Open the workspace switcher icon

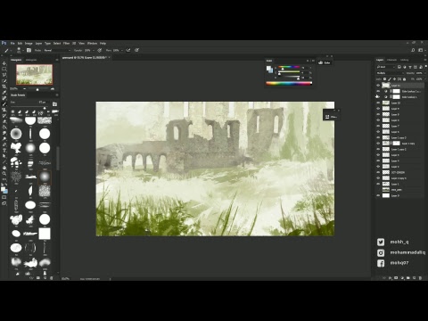[x=421, y=50]
